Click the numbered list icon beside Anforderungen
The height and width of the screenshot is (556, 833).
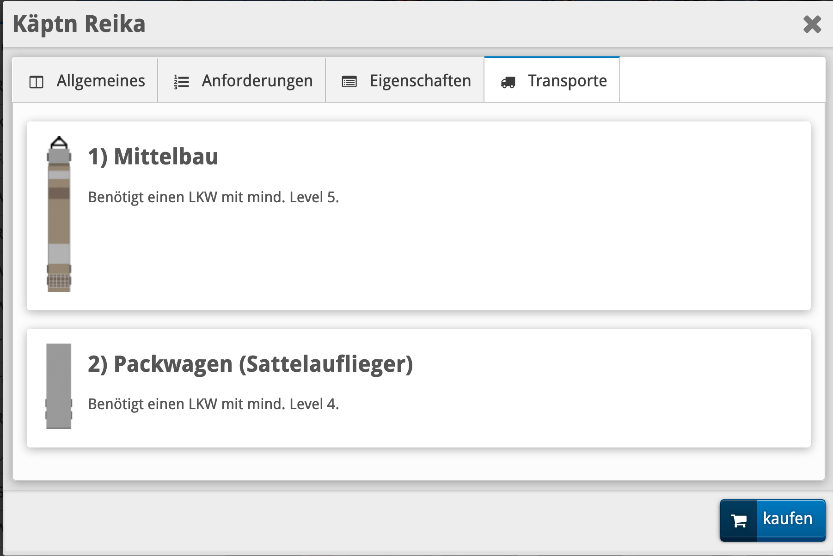pyautogui.click(x=181, y=82)
